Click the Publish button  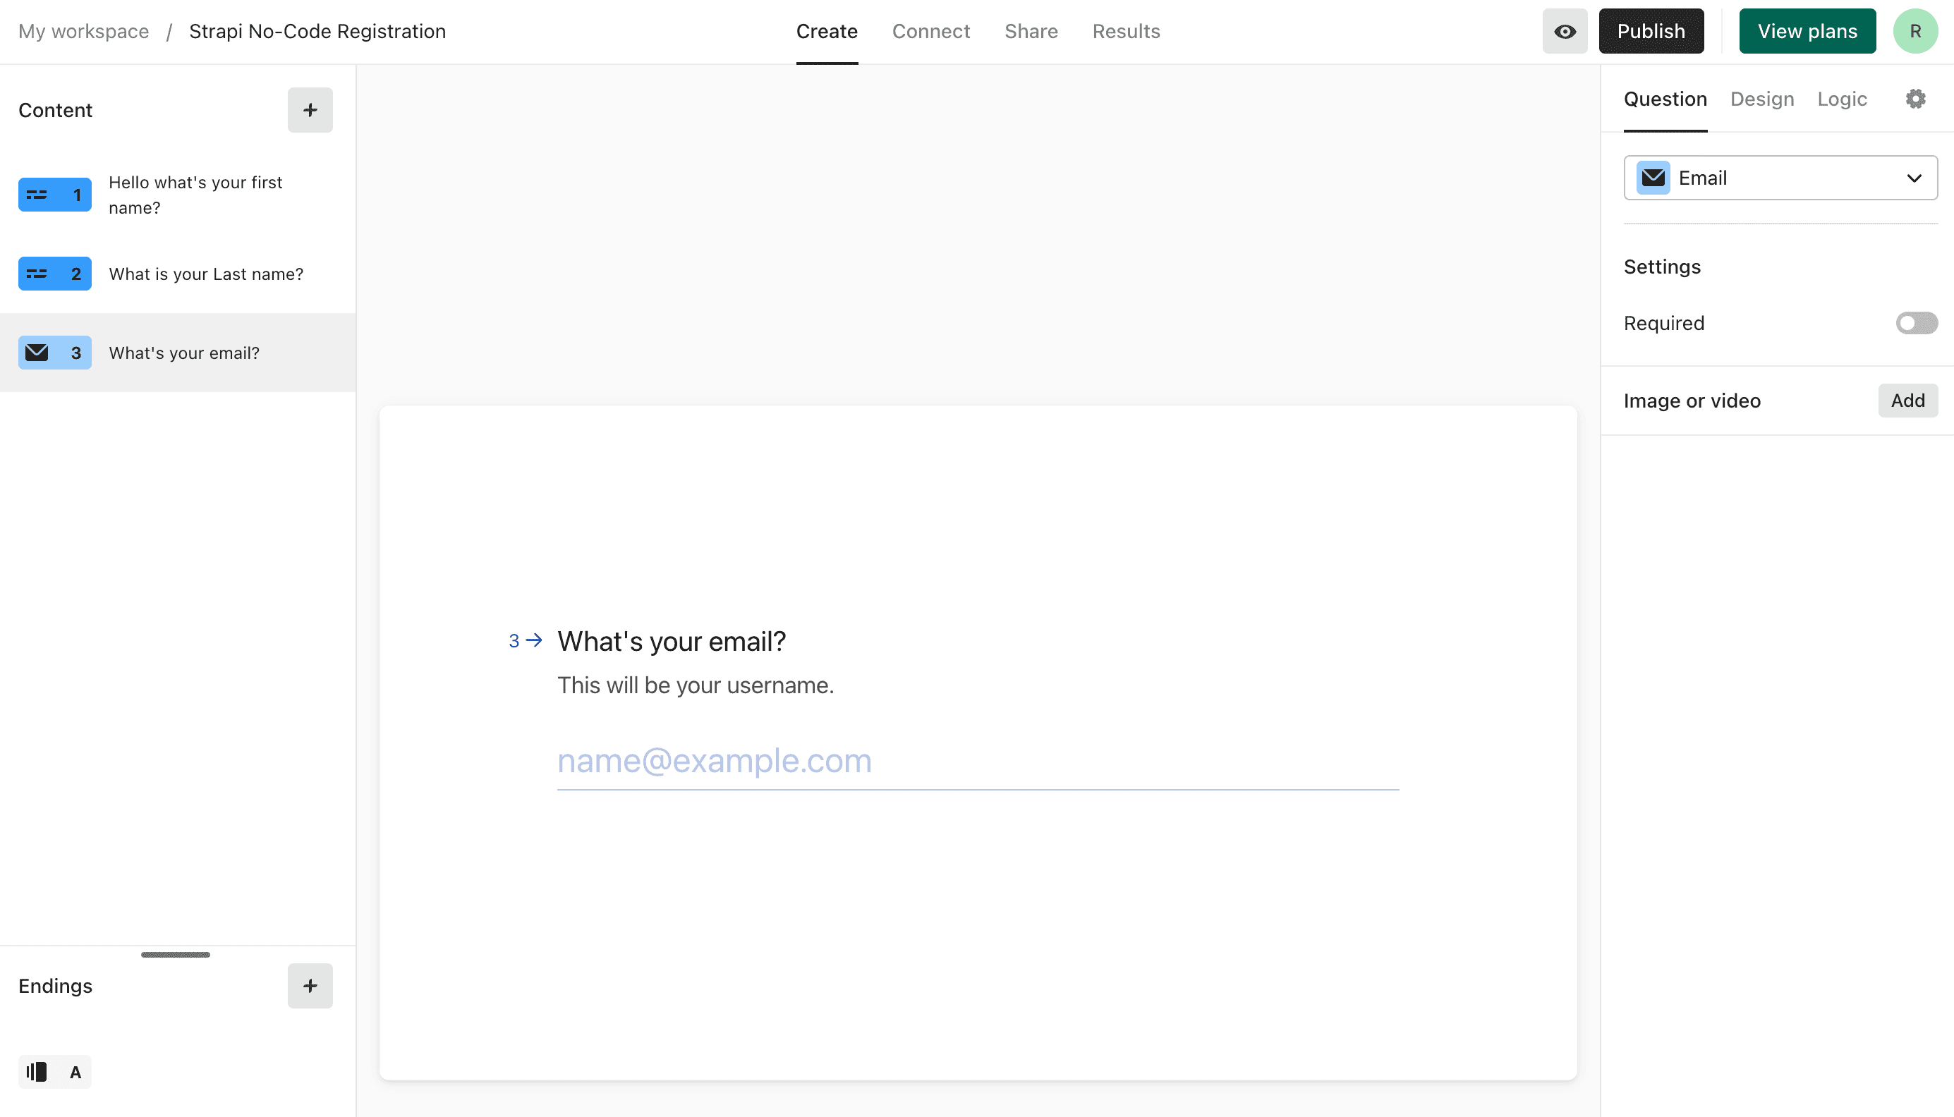[x=1651, y=32]
